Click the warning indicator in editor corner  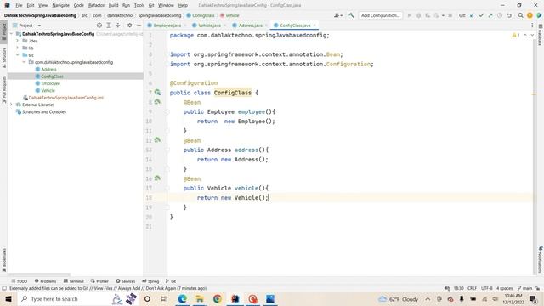tap(516, 35)
